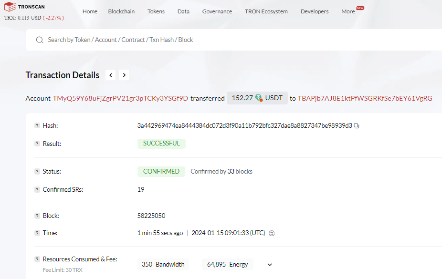442x279 pixels.
Task: Click the 350 Bandwidth value
Action: point(163,264)
